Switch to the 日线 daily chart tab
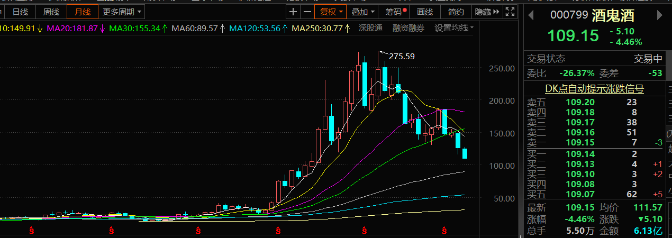672x238 pixels. pos(21,12)
